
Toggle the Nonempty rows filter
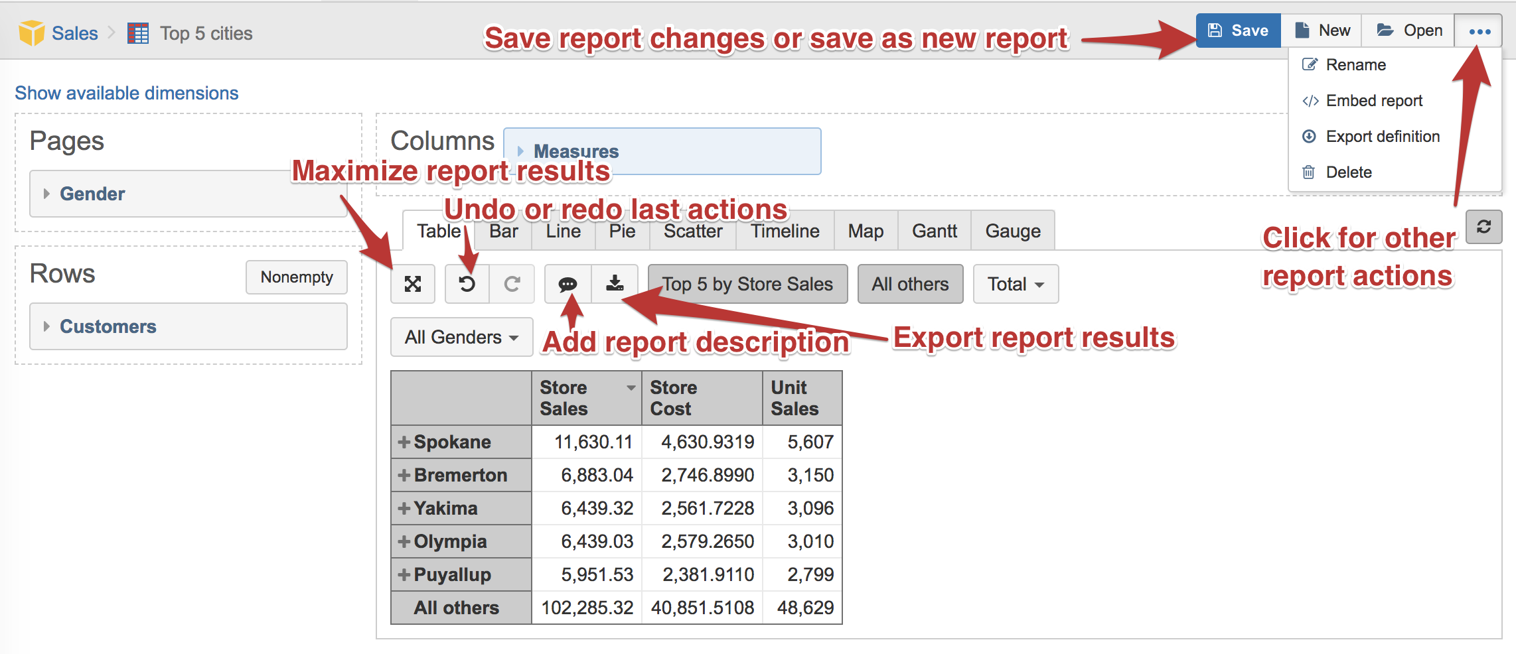pyautogui.click(x=296, y=277)
